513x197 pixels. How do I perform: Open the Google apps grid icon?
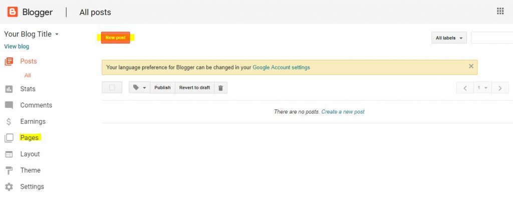[500, 11]
